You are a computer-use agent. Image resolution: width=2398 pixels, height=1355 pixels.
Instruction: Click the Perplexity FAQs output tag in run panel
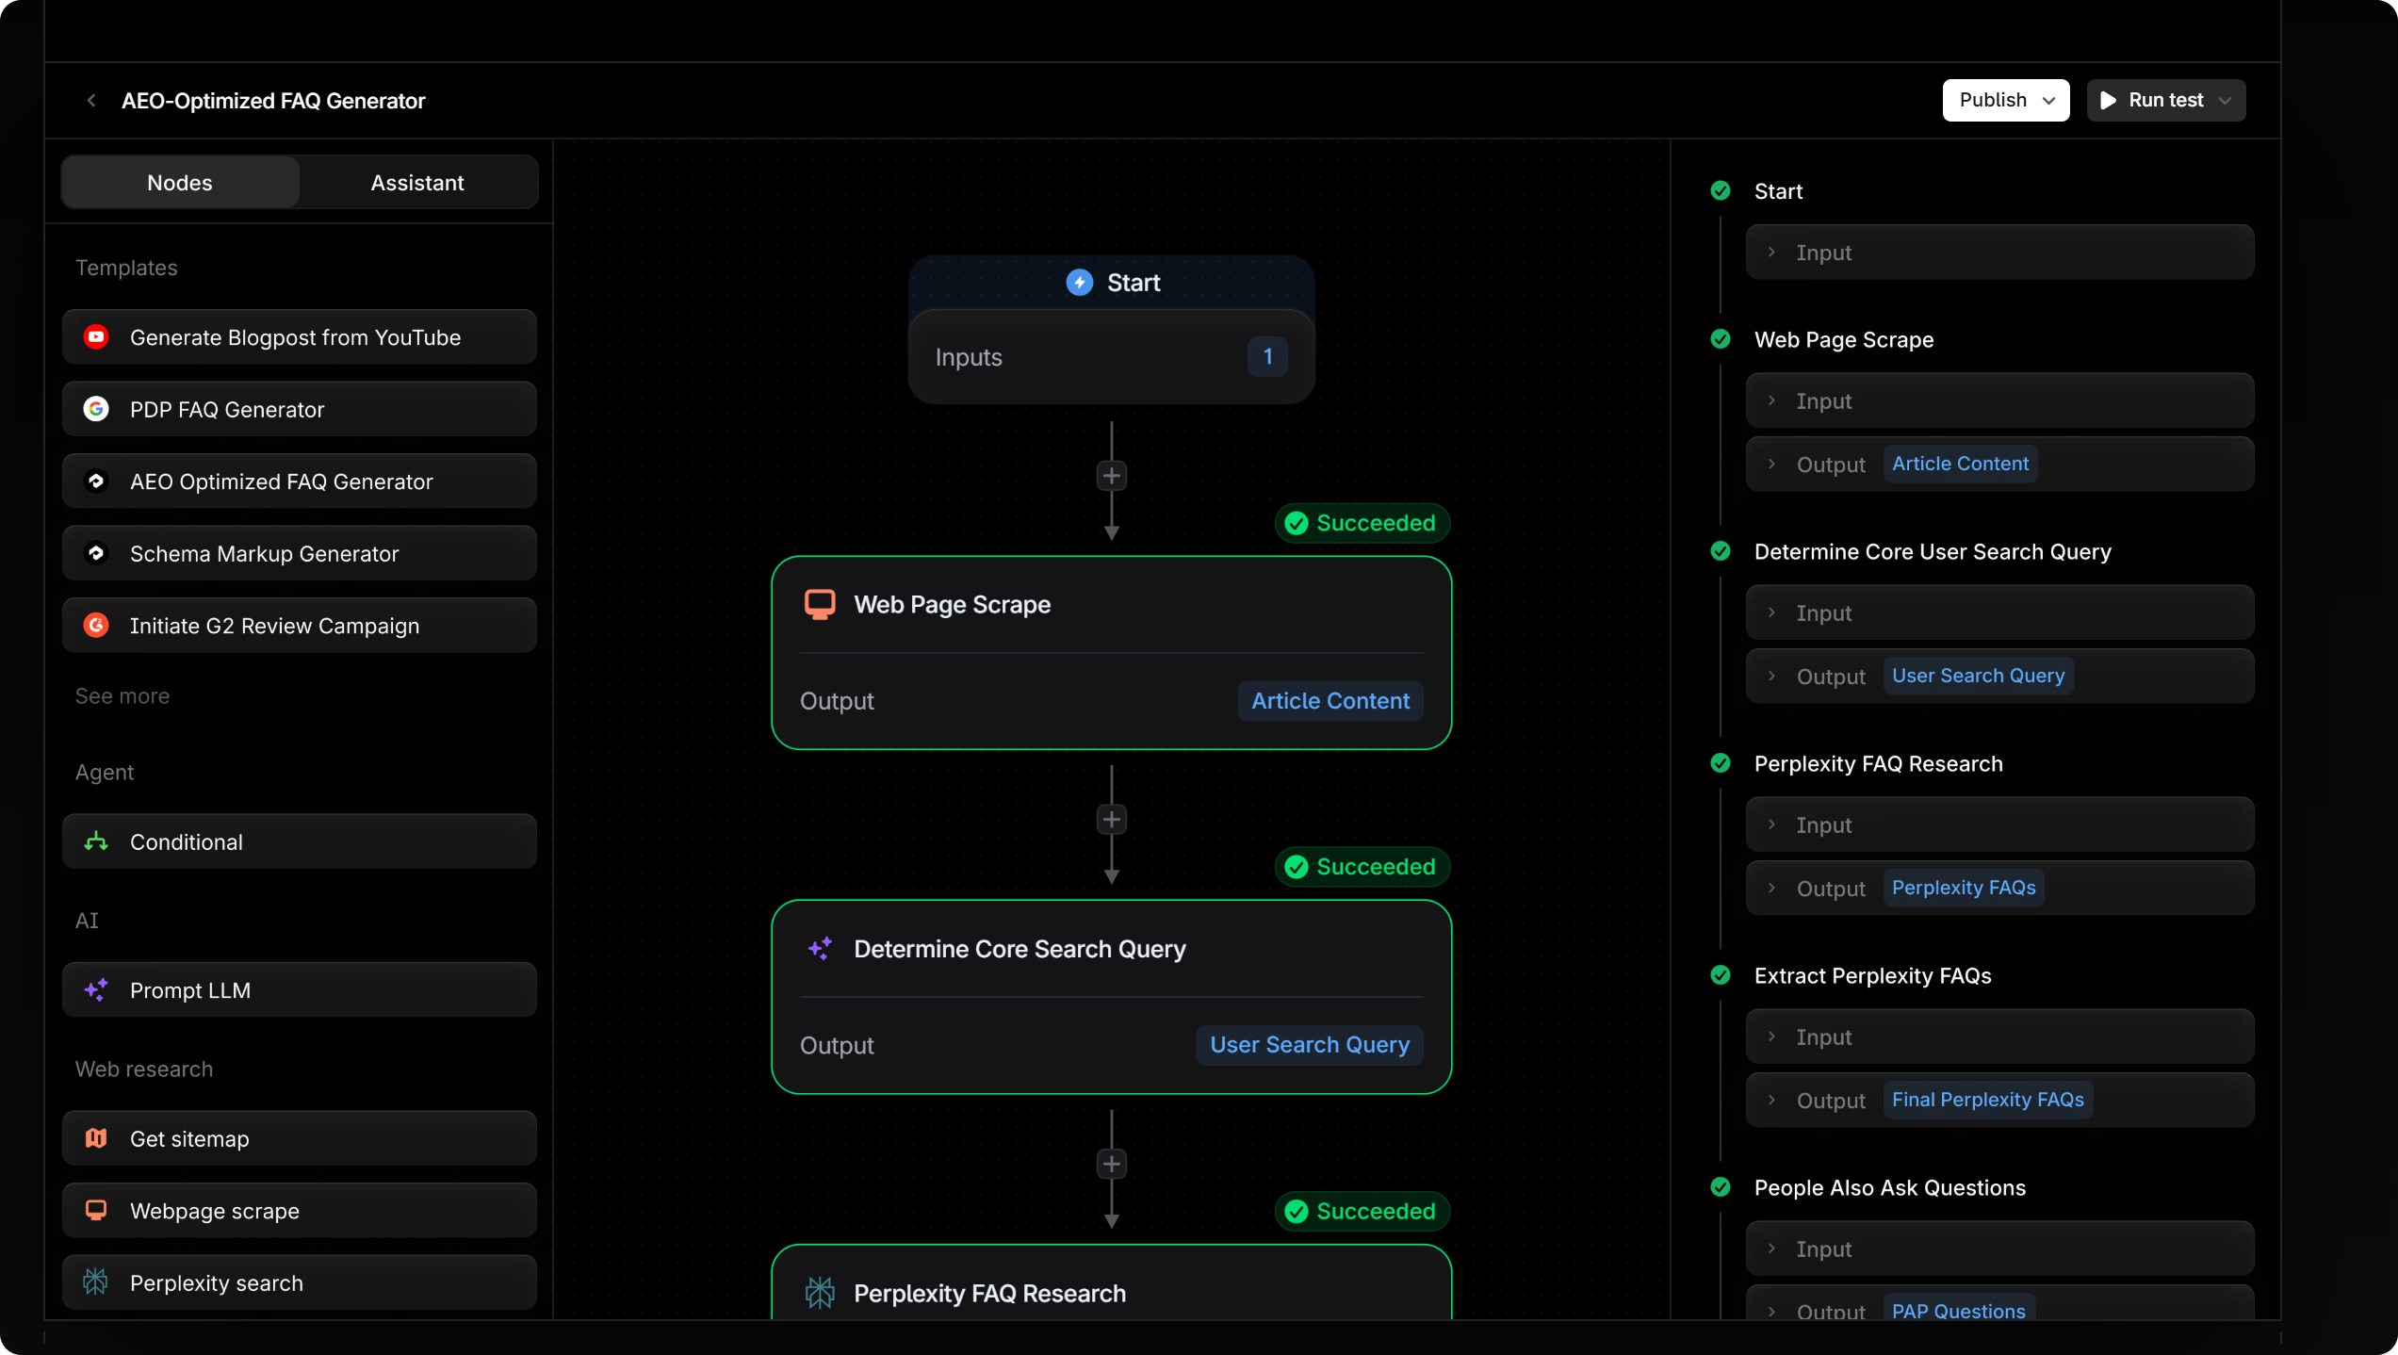(x=1964, y=888)
